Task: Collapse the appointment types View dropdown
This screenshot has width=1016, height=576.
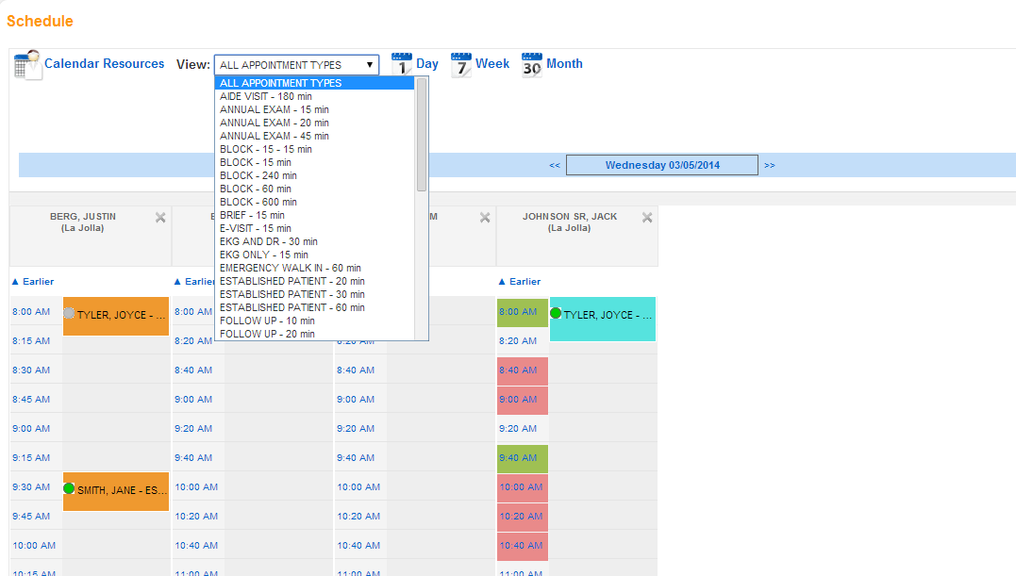Action: (371, 65)
